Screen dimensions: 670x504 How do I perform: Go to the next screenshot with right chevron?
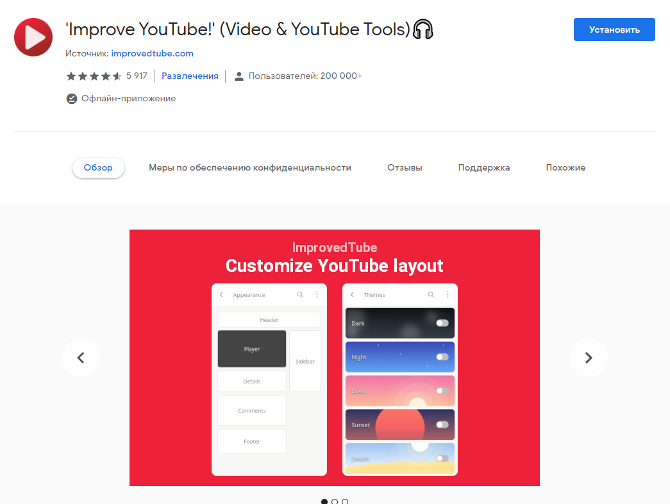[x=589, y=358]
